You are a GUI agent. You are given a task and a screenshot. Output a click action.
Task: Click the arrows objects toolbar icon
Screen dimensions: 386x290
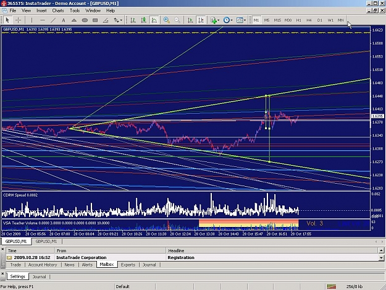pos(116,20)
